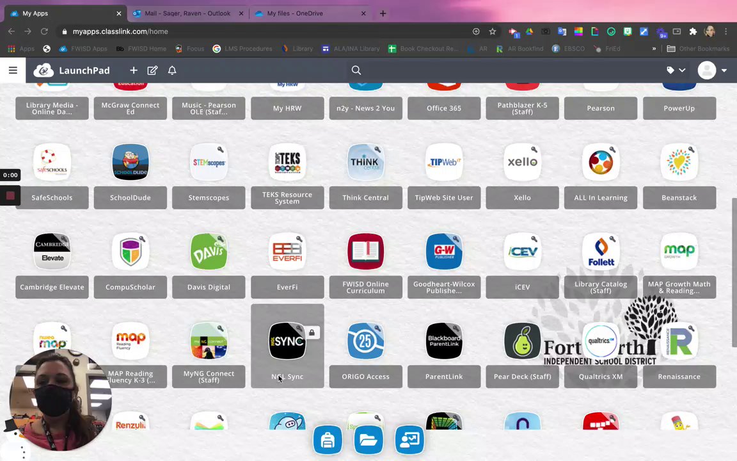Launch Pear Deck (Staff) icon
This screenshot has height=461, width=737.
[x=522, y=341]
